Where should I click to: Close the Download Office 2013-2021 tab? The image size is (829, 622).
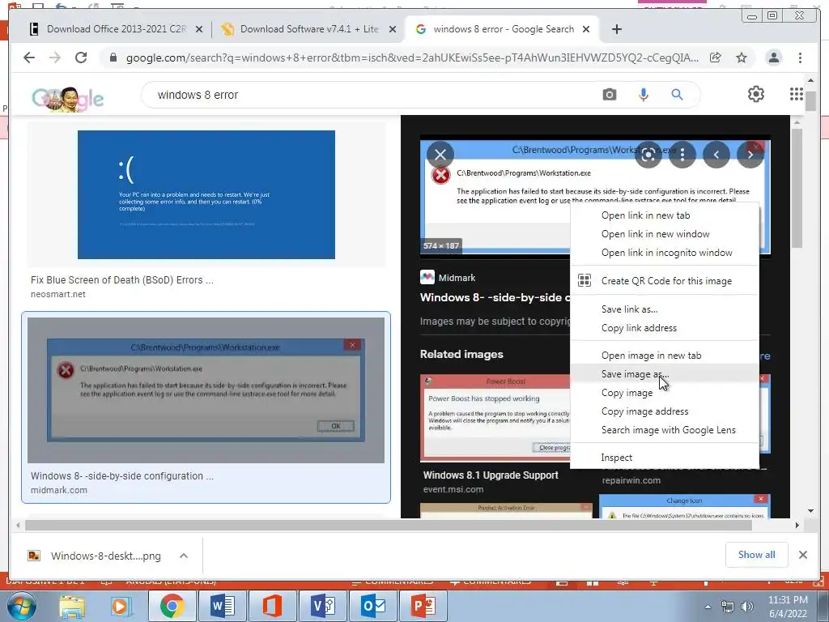pyautogui.click(x=199, y=29)
